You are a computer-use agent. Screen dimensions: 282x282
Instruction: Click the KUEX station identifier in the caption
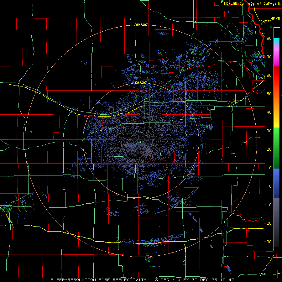[x=184, y=280]
